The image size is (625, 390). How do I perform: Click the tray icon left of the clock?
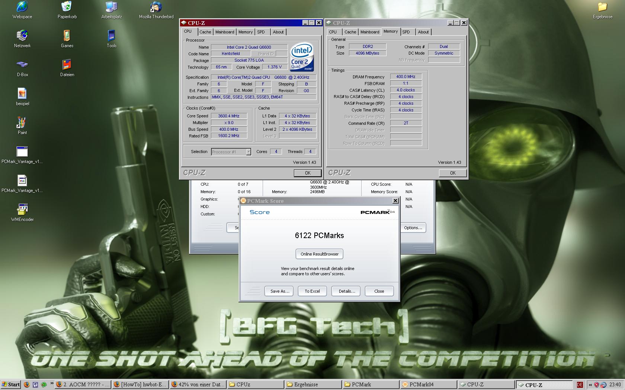(603, 385)
